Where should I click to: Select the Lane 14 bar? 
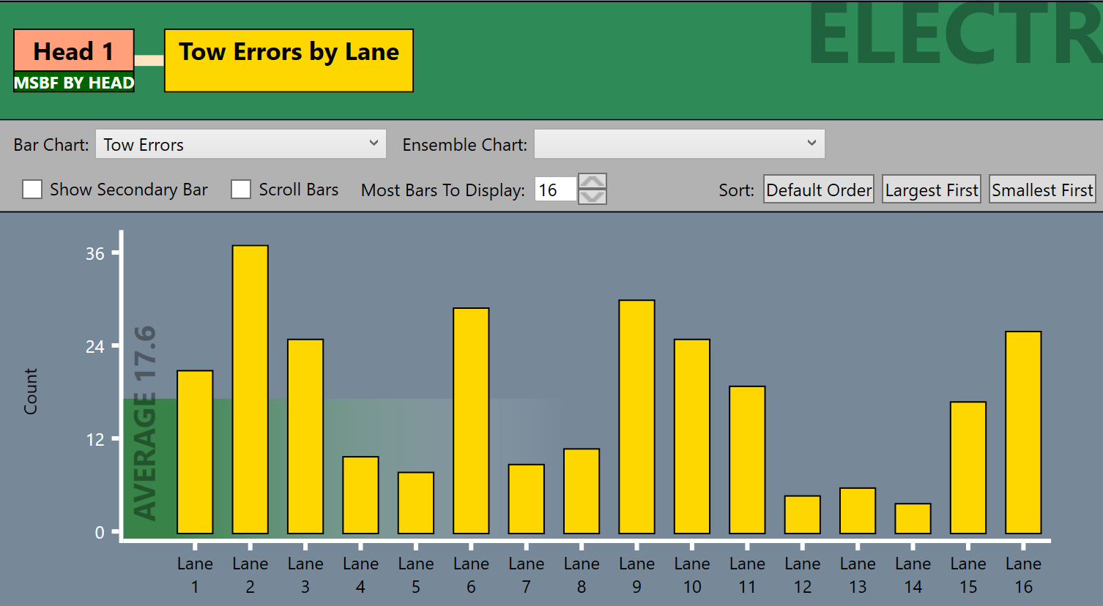tap(913, 519)
